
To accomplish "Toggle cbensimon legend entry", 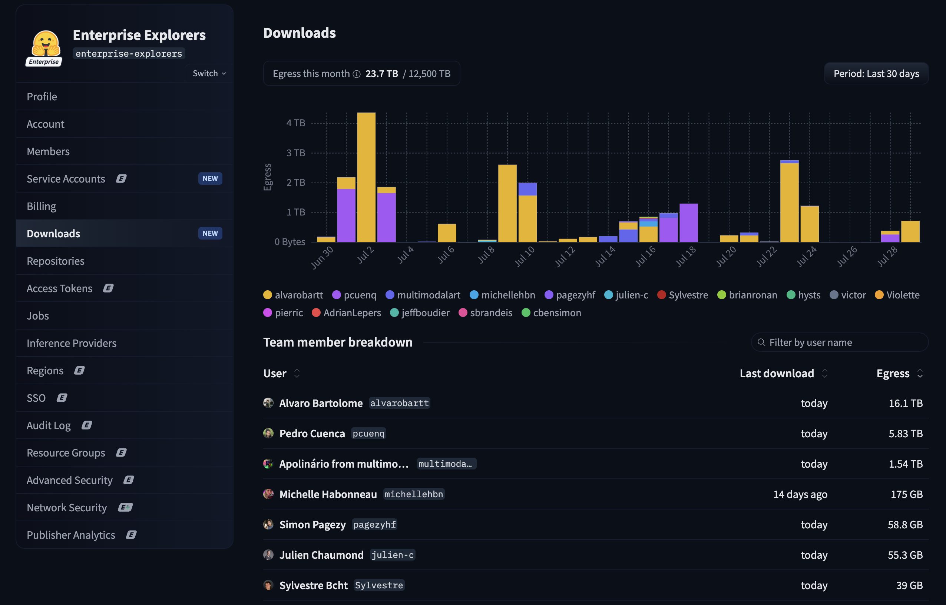I will point(551,313).
